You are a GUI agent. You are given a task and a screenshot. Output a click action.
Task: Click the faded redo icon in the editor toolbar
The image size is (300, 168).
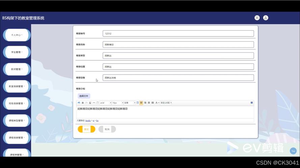(86, 103)
